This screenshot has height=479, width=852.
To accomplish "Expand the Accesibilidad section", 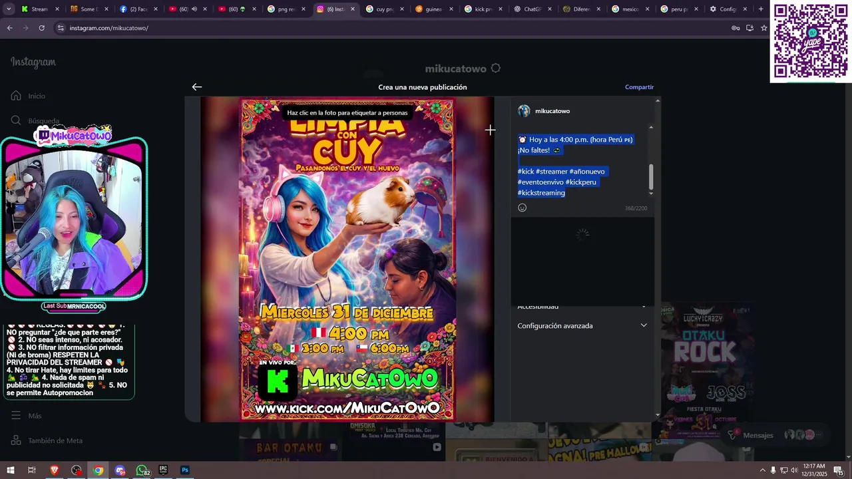I will pos(582,307).
